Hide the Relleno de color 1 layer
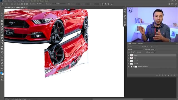Image resolution: width=178 pixels, height=100 pixels. (x=128, y=67)
